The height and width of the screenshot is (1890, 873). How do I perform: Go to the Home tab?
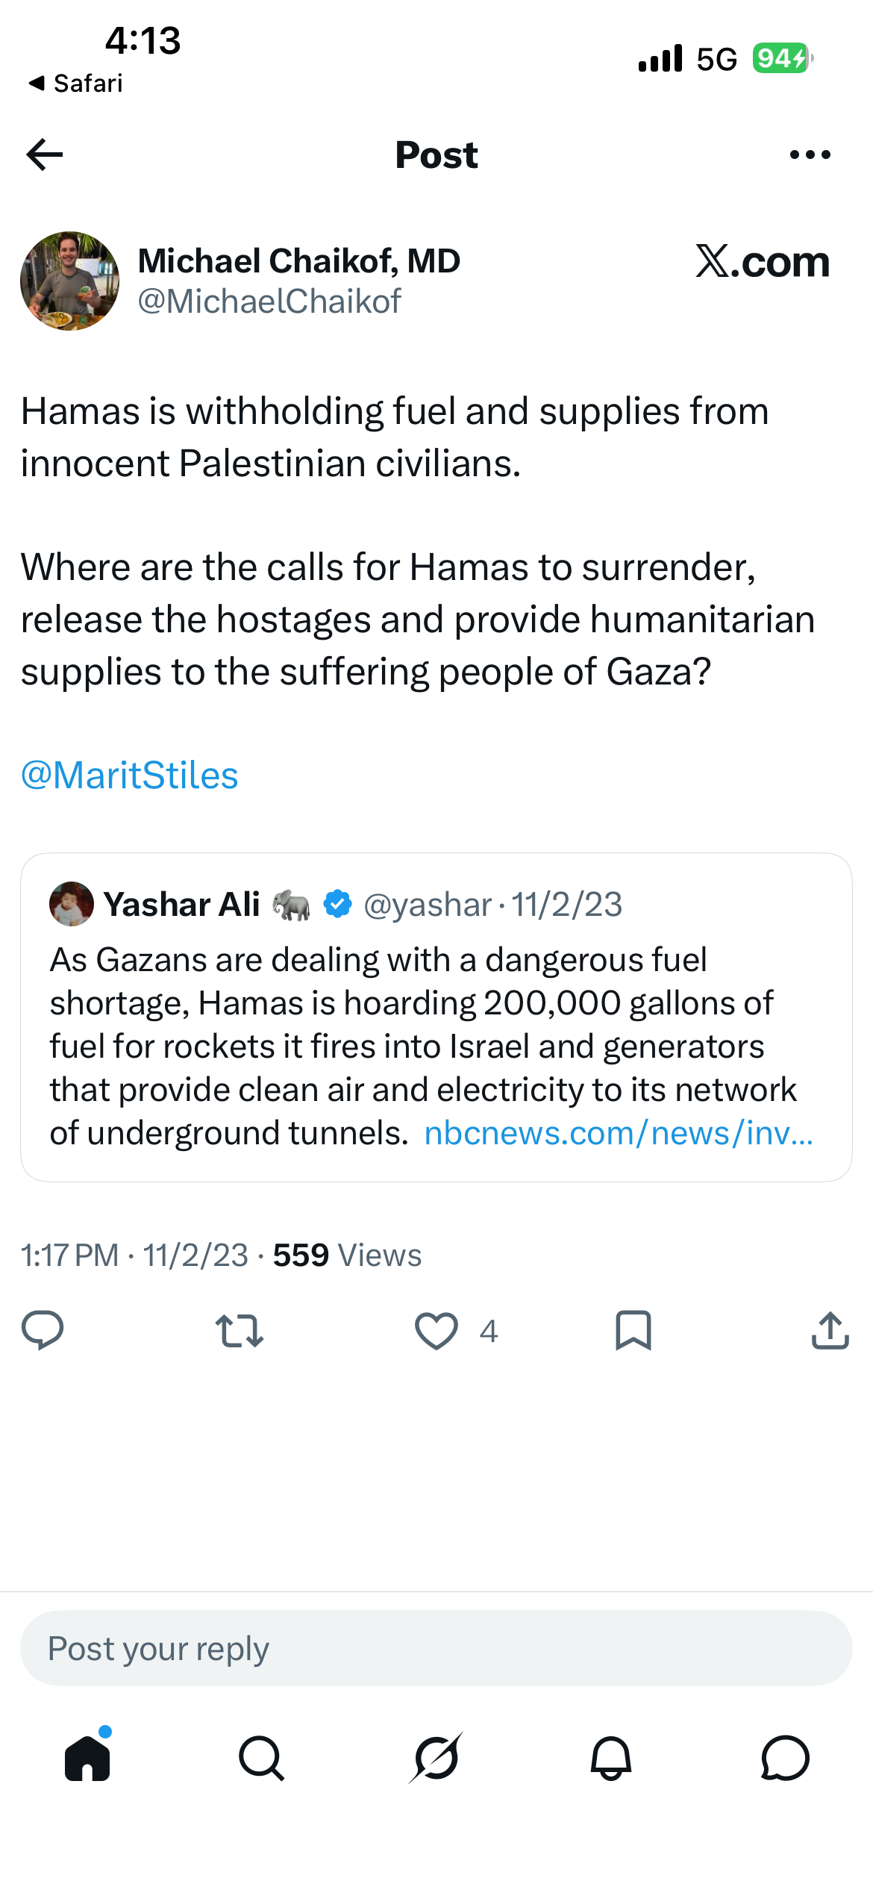pos(88,1757)
